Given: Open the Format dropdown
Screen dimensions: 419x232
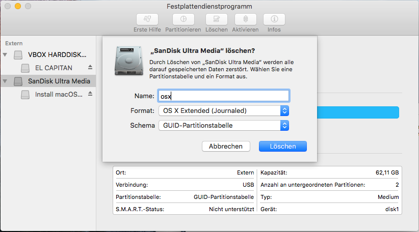Looking at the screenshot, I should 224,111.
